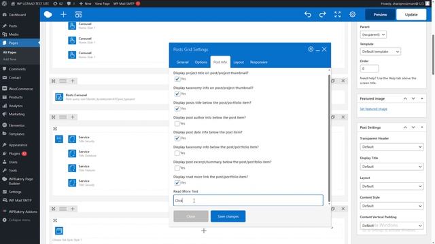Viewport: 435px width, 244px height.
Task: Click the Posts Carousel element icon
Action: point(59,97)
